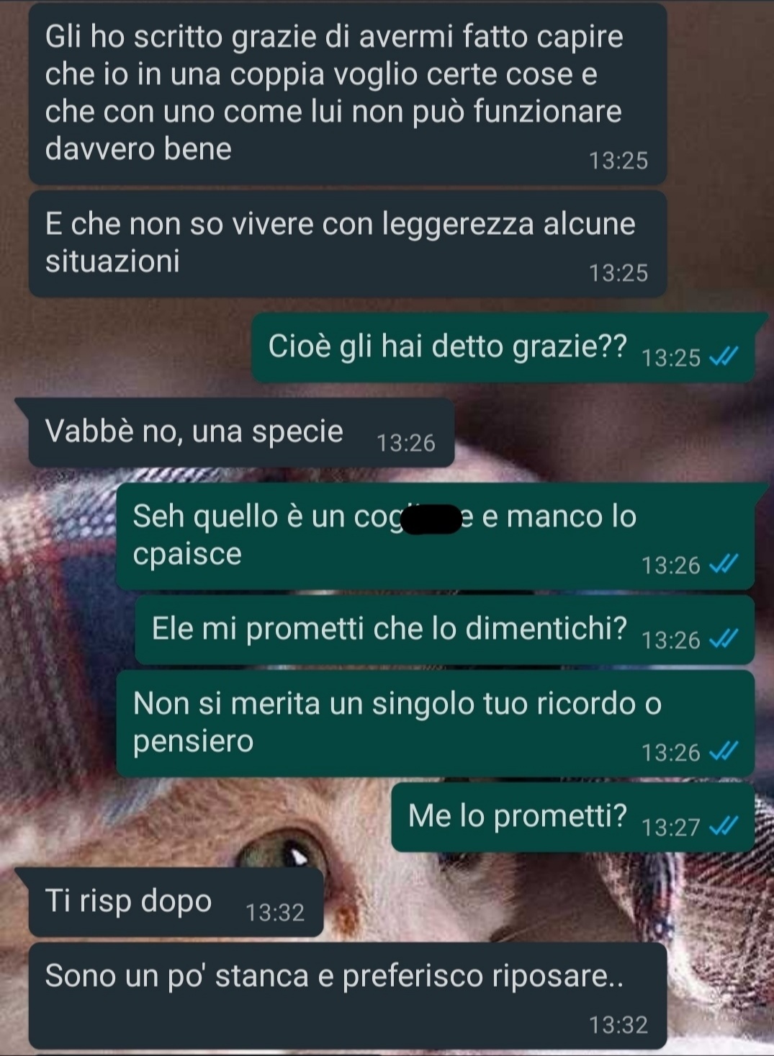Screen dimensions: 774x1056
Task: Tap the 13:26 timestamp on 'Vabbè no' message
Action: pyautogui.click(x=406, y=443)
